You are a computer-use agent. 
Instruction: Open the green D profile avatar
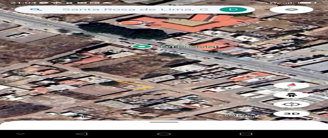click(233, 10)
